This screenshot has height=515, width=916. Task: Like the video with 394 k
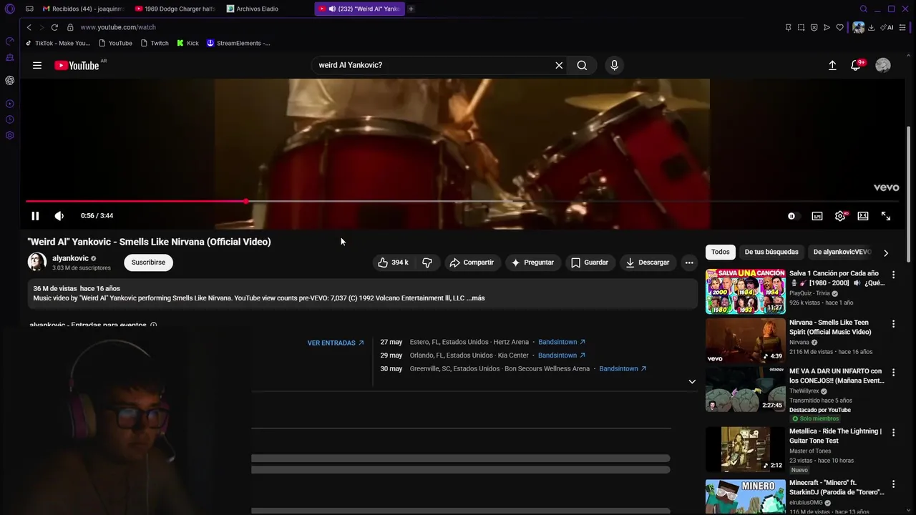[394, 263]
